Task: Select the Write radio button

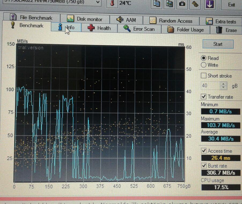Action: point(204,65)
